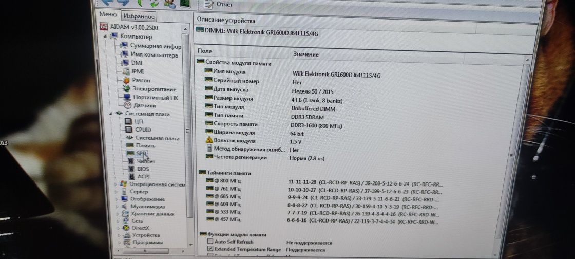The image size is (575, 259).
Task: Click the green Refresh arrows toolbar icon
Action: pyautogui.click(x=154, y=3)
